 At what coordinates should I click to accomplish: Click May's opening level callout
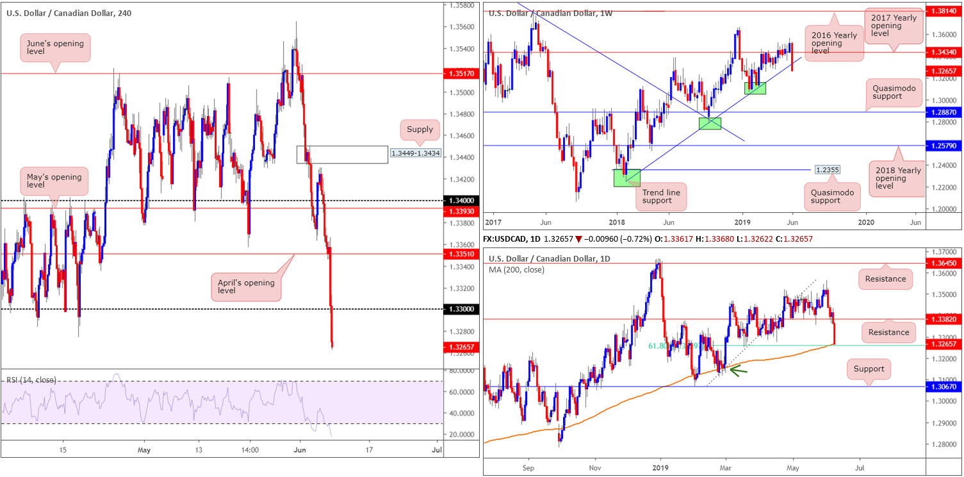tap(54, 182)
